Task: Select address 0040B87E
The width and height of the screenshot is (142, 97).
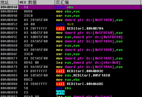Action: tap(9, 71)
